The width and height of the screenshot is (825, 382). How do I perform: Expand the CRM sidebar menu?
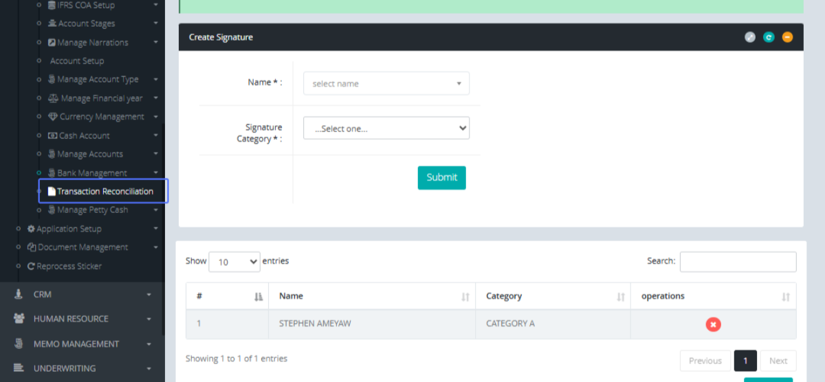(x=82, y=294)
